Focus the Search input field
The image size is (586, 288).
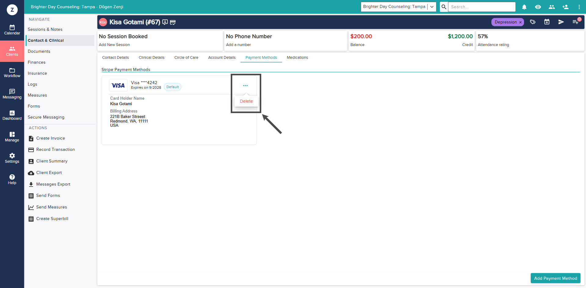click(482, 7)
